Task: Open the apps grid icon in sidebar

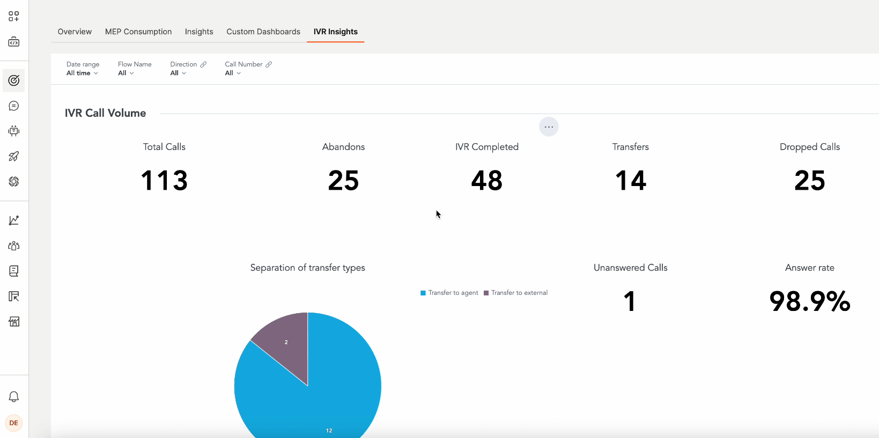Action: pyautogui.click(x=14, y=16)
